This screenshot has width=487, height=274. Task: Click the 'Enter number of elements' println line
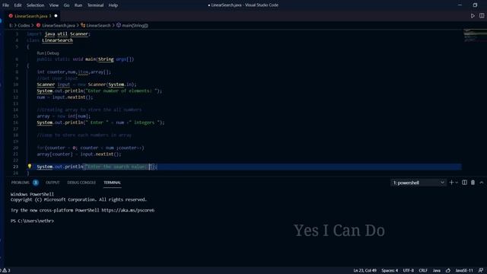[x=100, y=91]
